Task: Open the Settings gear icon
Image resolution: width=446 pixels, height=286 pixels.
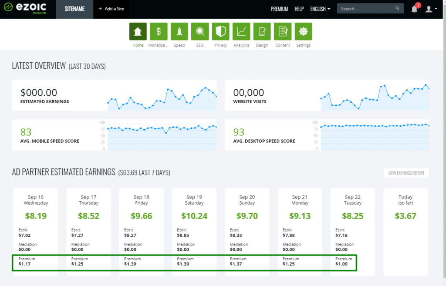Action: [303, 31]
